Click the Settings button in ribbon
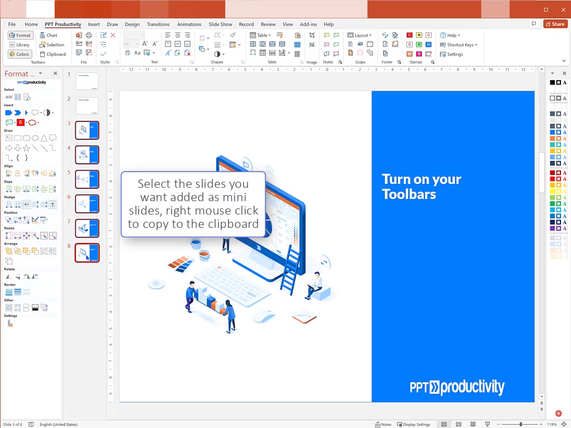 click(x=451, y=54)
